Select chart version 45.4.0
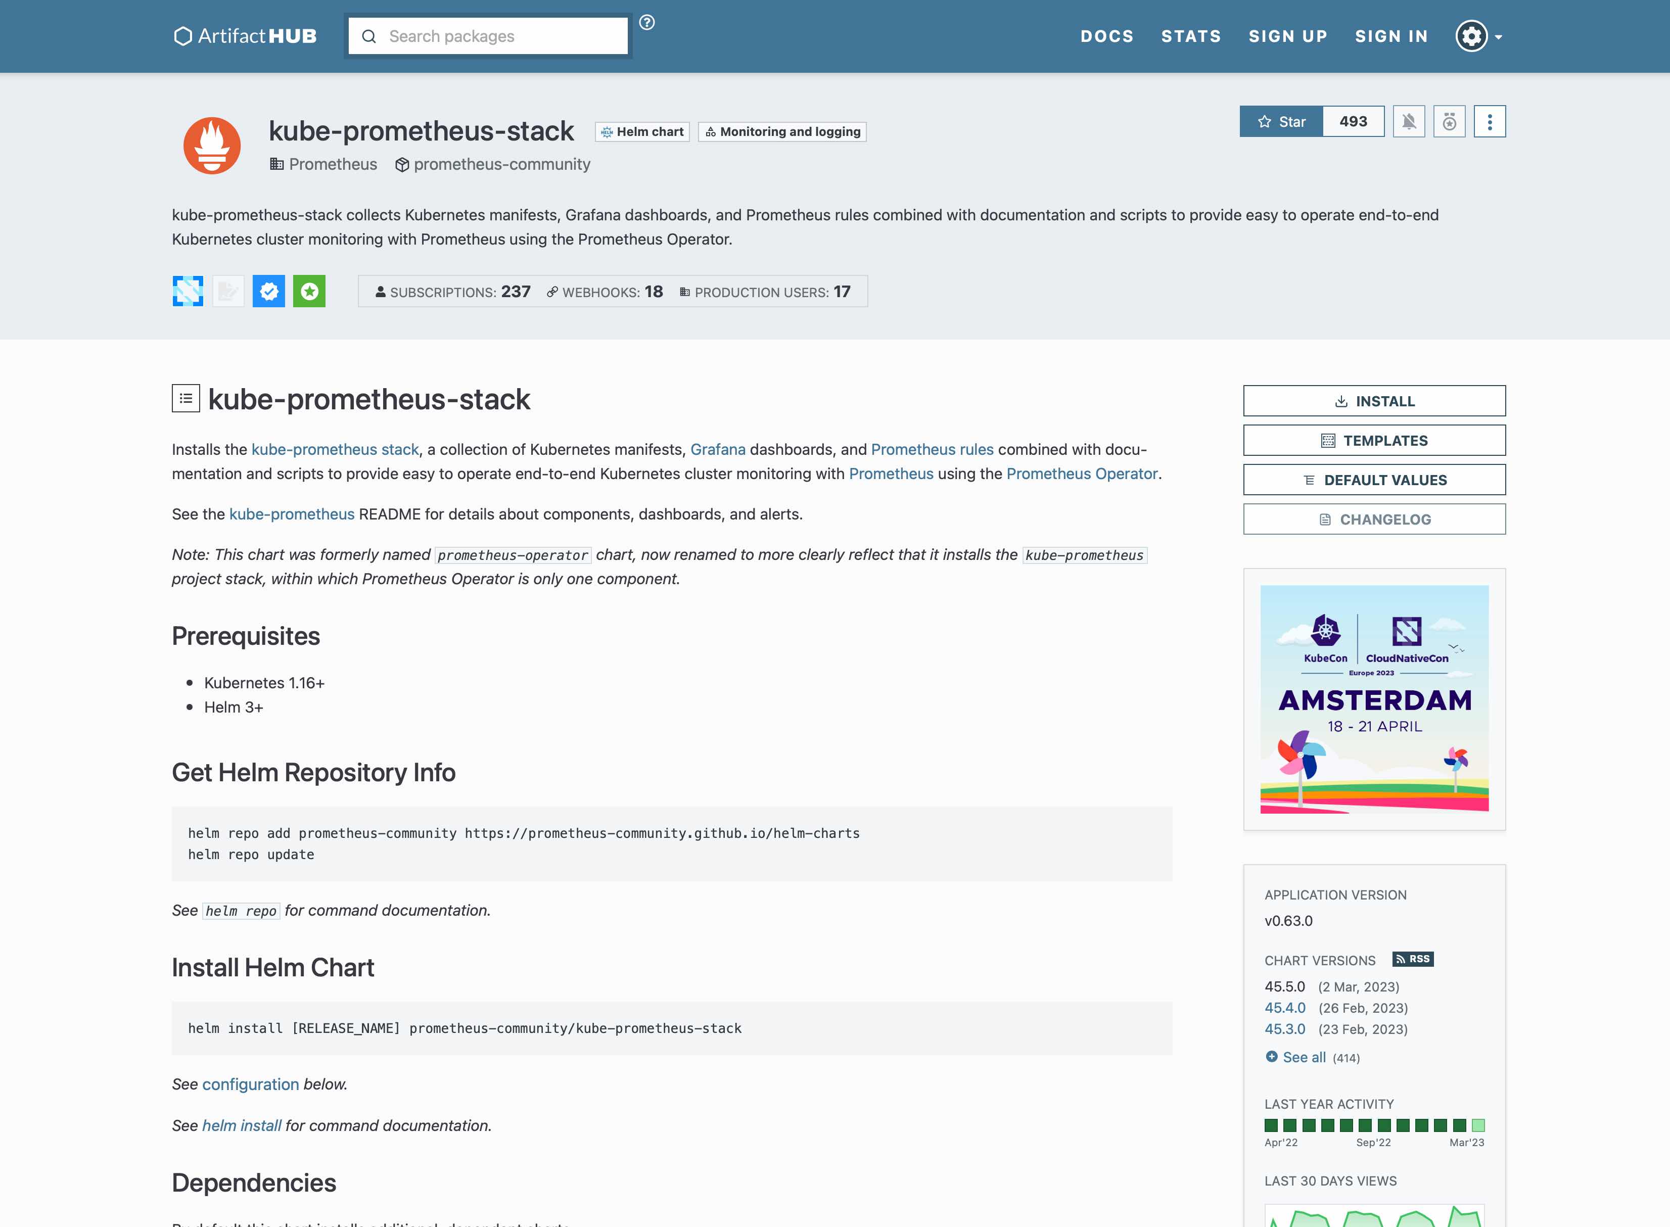Viewport: 1670px width, 1227px height. tap(1284, 1008)
